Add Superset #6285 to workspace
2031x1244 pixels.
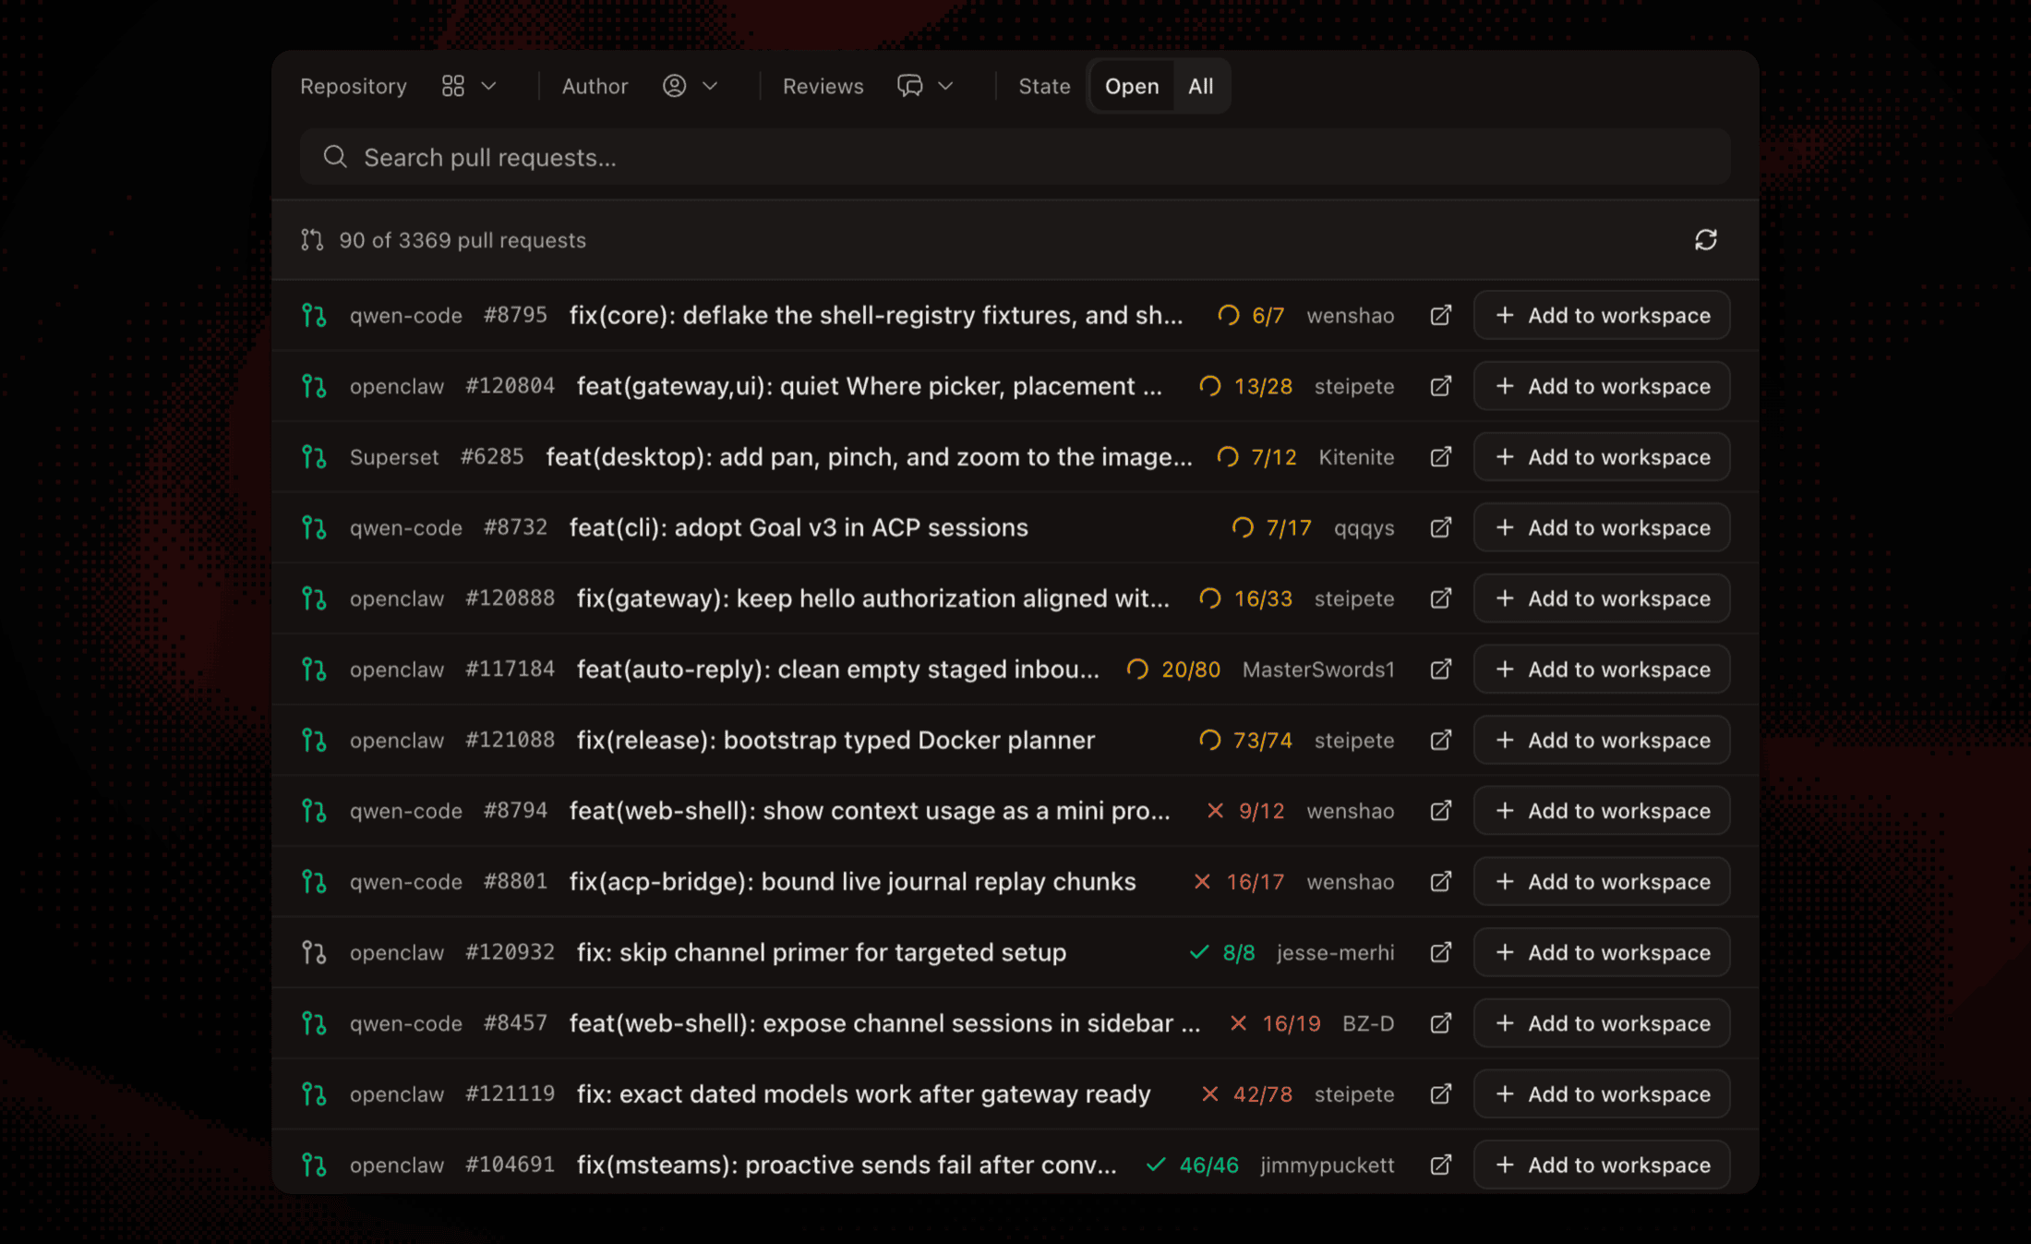tap(1602, 457)
